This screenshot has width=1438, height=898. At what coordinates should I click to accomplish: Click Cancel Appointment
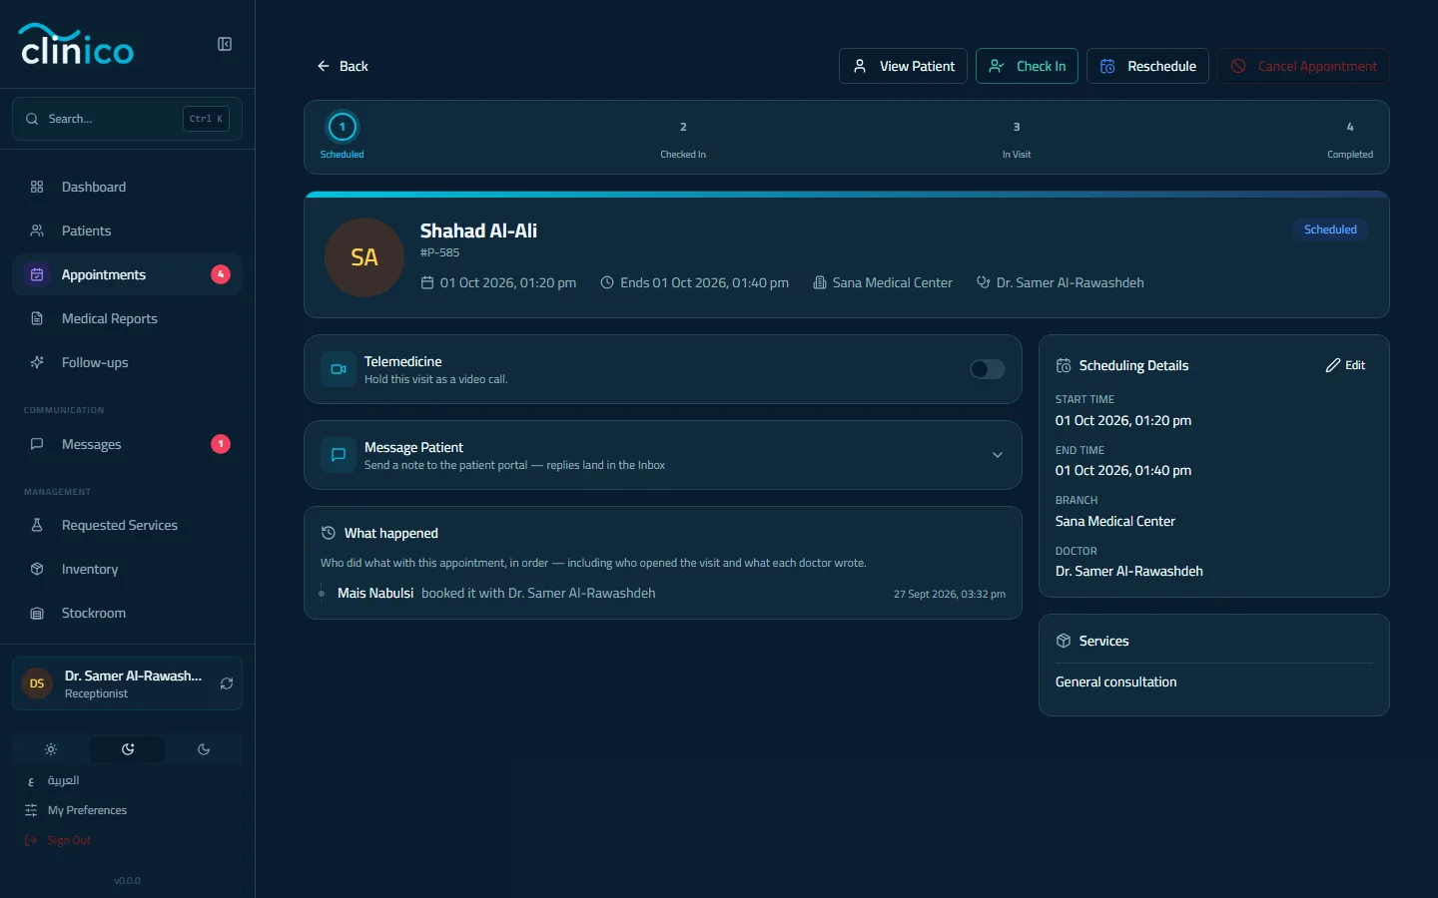pos(1303,66)
